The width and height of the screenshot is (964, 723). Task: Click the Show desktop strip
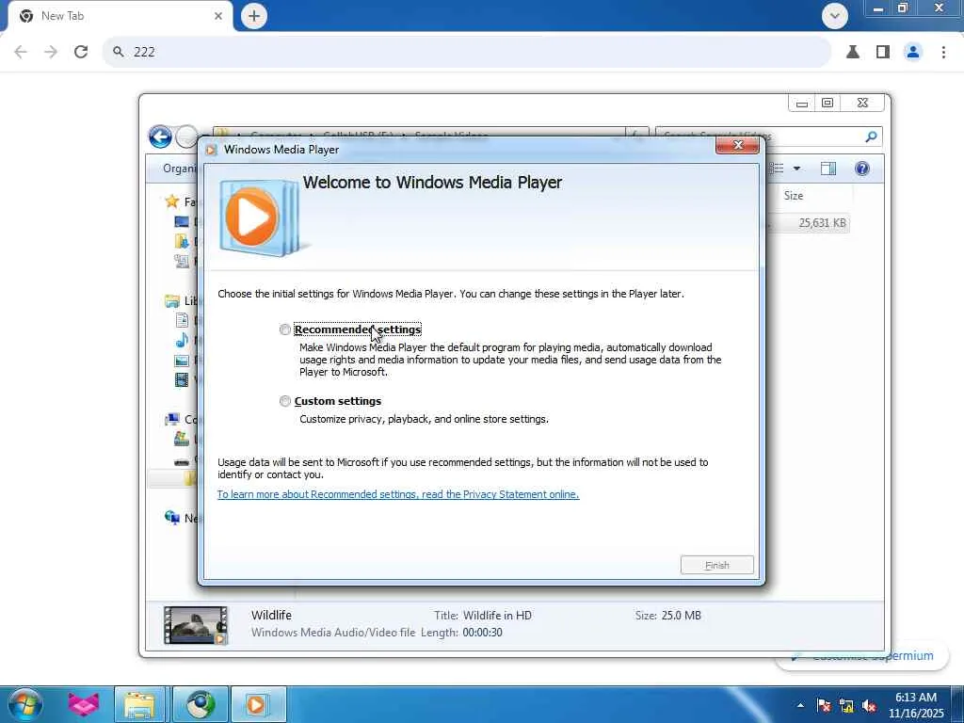point(957,704)
